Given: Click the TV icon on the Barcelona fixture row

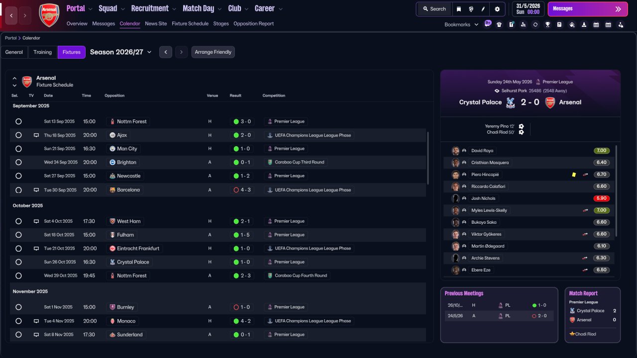Looking at the screenshot, I should pos(36,190).
